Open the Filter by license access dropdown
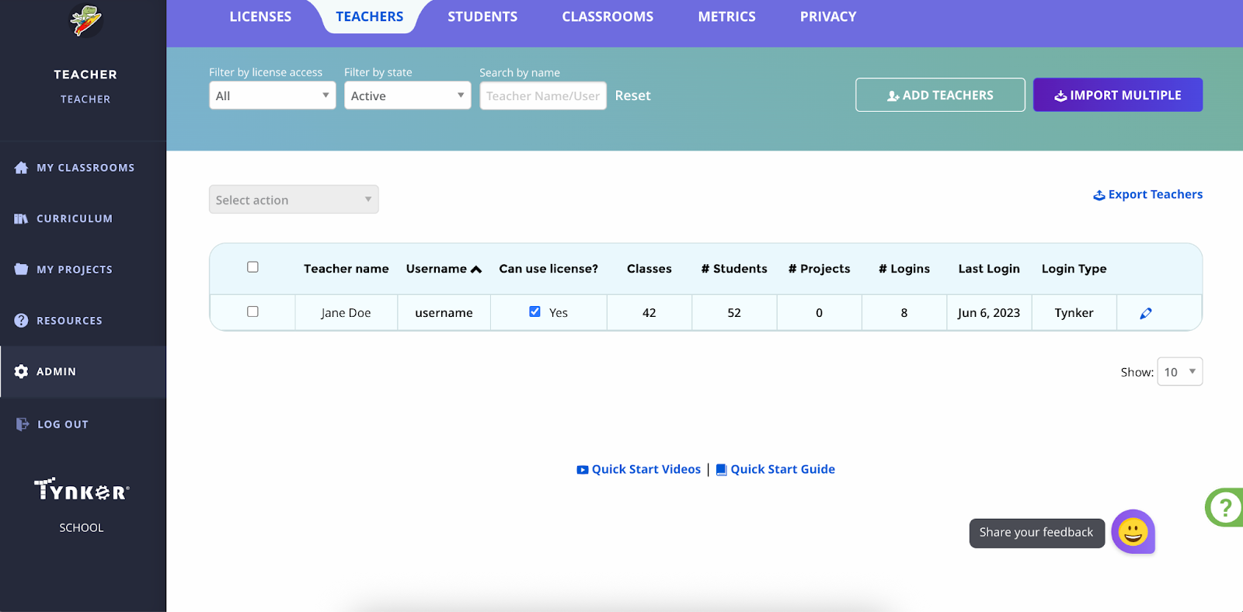This screenshot has width=1243, height=612. click(272, 96)
